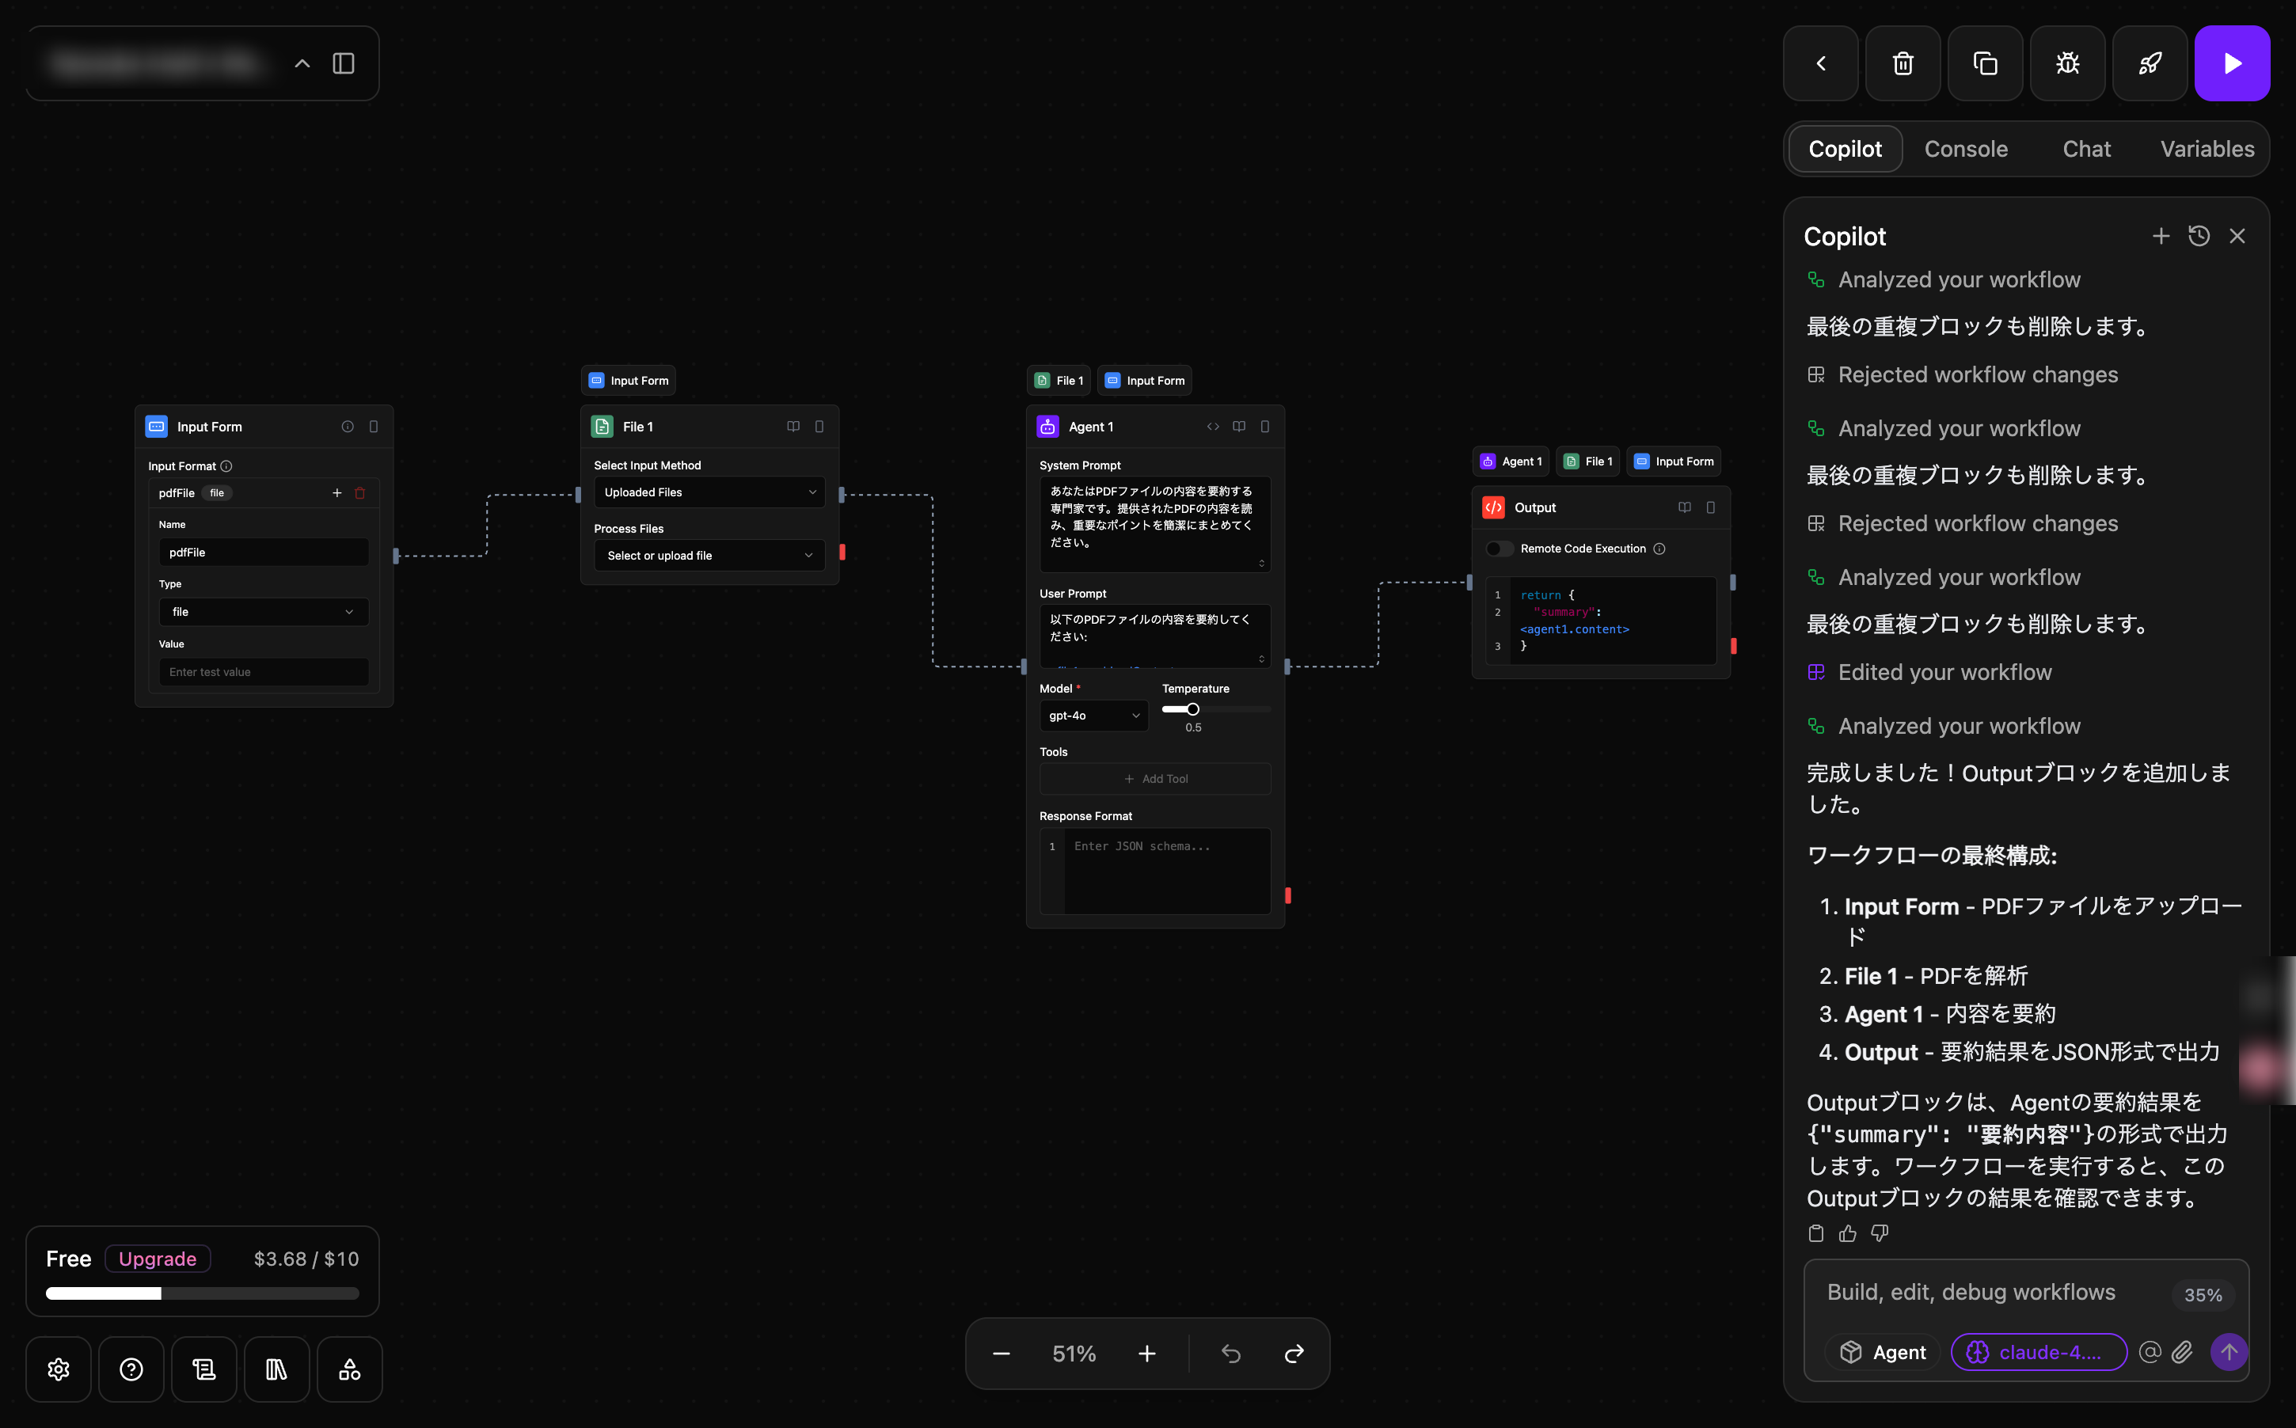Adjust the Temperature slider handle
Viewport: 2296px width, 1428px height.
[1193, 709]
